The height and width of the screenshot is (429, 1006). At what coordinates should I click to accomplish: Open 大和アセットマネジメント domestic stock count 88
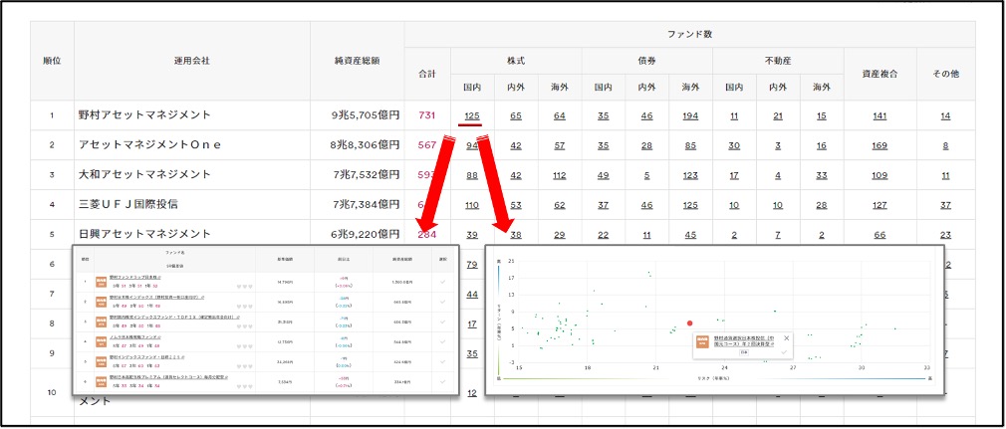[x=472, y=175]
